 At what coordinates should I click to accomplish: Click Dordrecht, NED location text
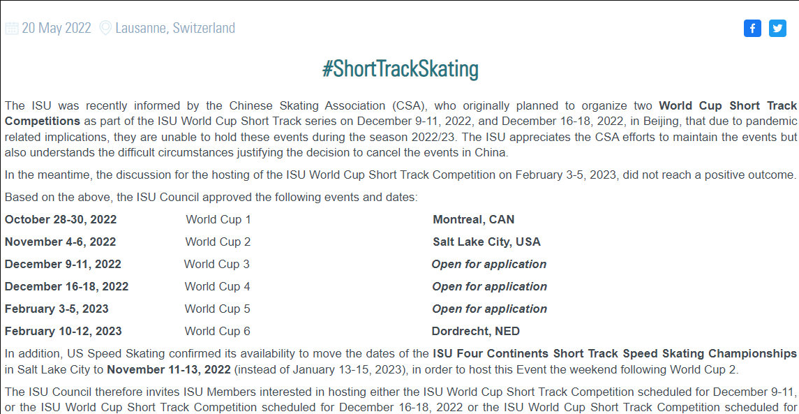pos(475,331)
